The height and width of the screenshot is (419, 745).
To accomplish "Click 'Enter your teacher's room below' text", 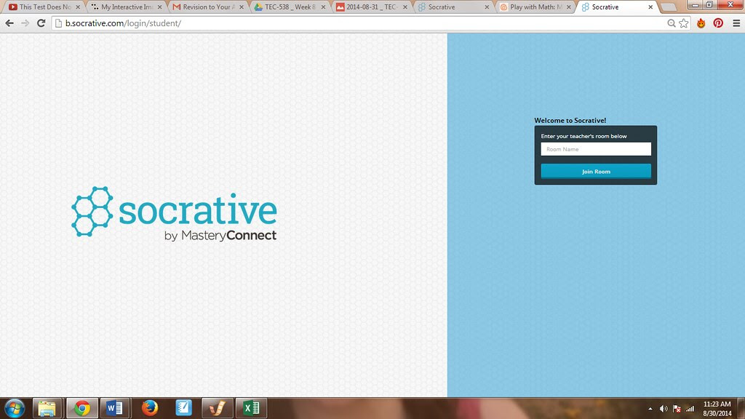I will (583, 136).
